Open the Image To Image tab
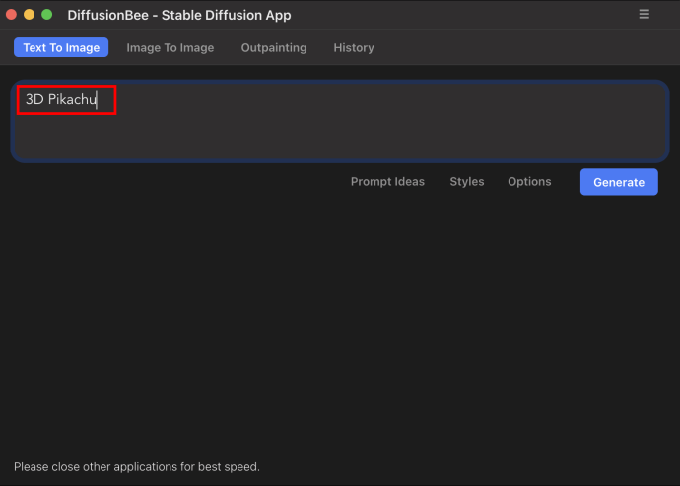The width and height of the screenshot is (680, 486). click(170, 47)
